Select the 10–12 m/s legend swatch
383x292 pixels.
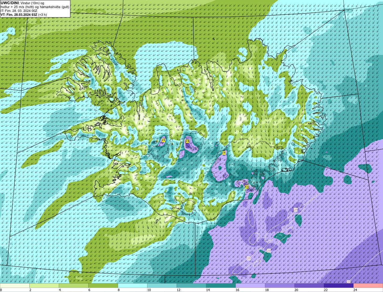pos(162,286)
